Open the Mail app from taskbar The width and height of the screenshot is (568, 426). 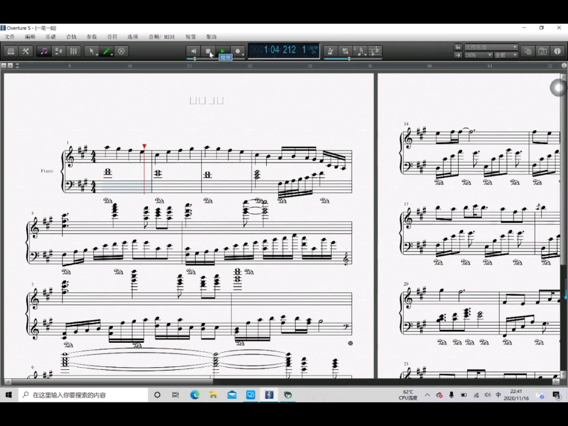(232, 395)
